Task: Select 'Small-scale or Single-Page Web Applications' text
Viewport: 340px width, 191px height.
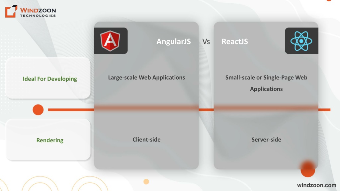Action: [x=266, y=83]
